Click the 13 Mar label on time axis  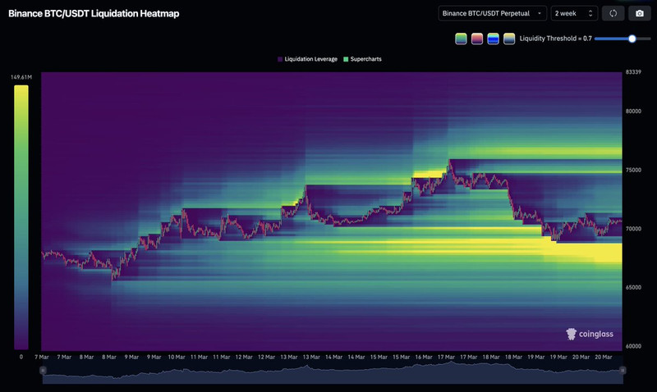click(x=289, y=358)
